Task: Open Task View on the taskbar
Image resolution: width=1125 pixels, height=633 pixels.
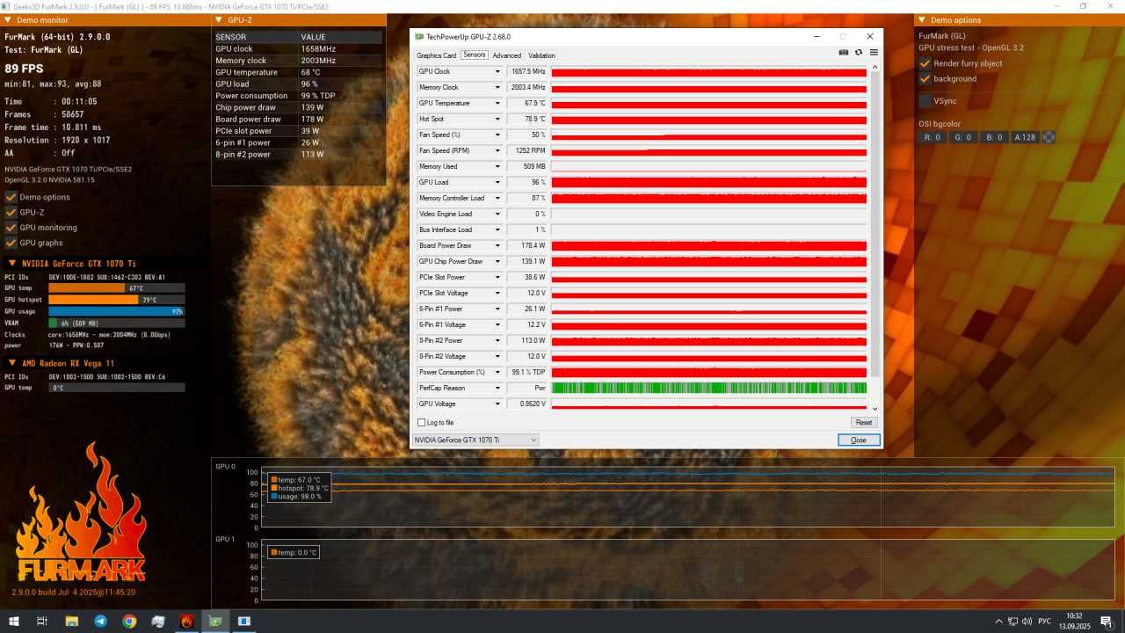Action: (42, 621)
